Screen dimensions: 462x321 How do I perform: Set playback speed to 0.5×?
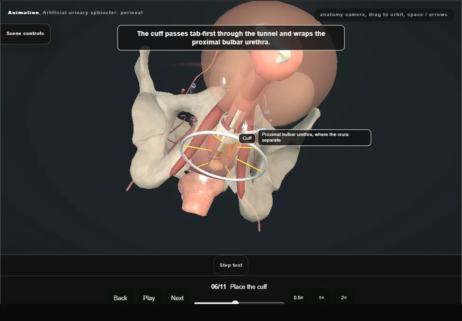pos(299,297)
